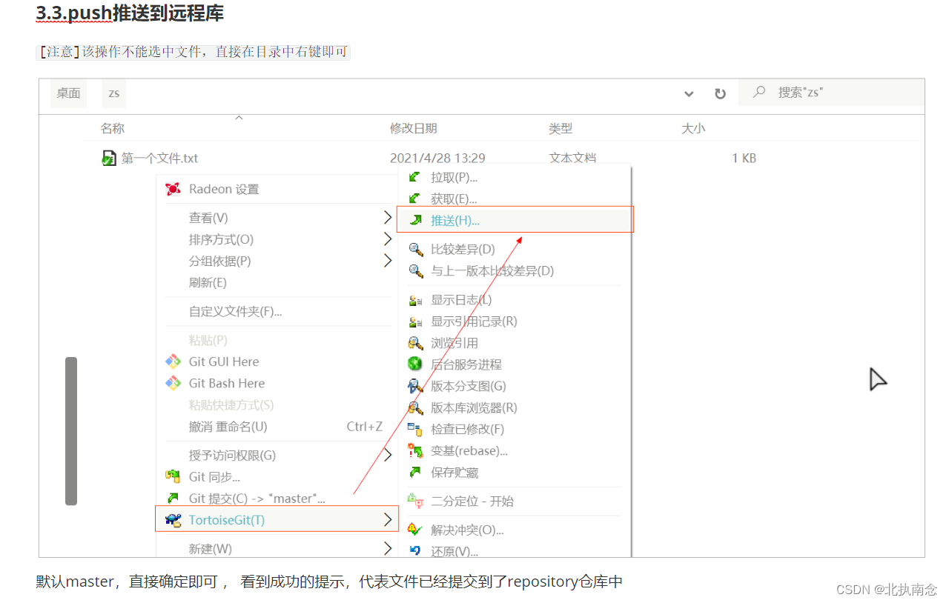The height and width of the screenshot is (603, 949).
Task: Open the address bar history dropdown
Action: 689,94
